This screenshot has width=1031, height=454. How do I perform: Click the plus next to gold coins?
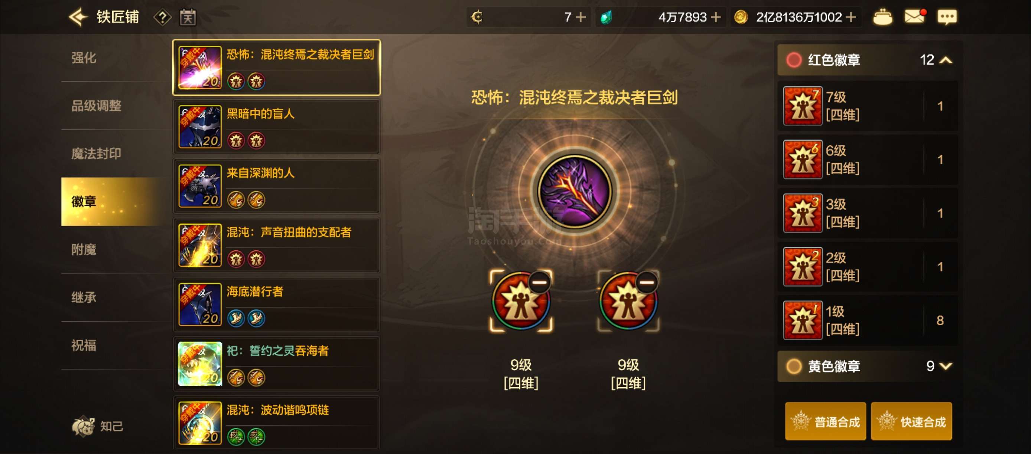[x=851, y=17]
